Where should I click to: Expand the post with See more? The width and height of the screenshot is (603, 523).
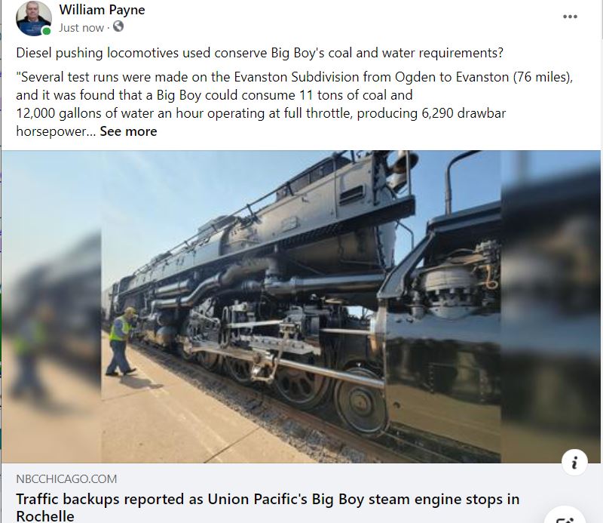click(x=128, y=131)
